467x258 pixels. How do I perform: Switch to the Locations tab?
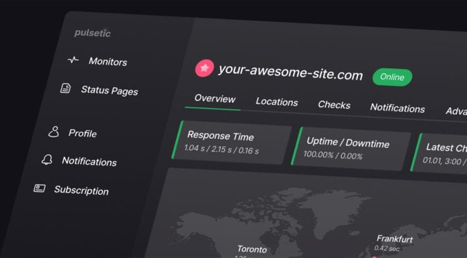(277, 101)
